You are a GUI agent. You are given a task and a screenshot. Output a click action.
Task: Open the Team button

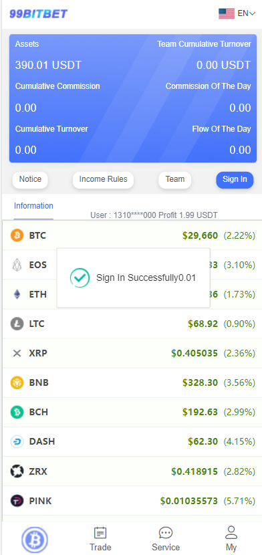point(175,180)
